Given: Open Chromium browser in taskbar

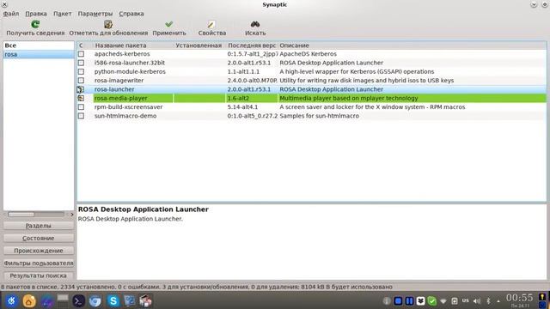Looking at the screenshot, I should click(x=95, y=301).
